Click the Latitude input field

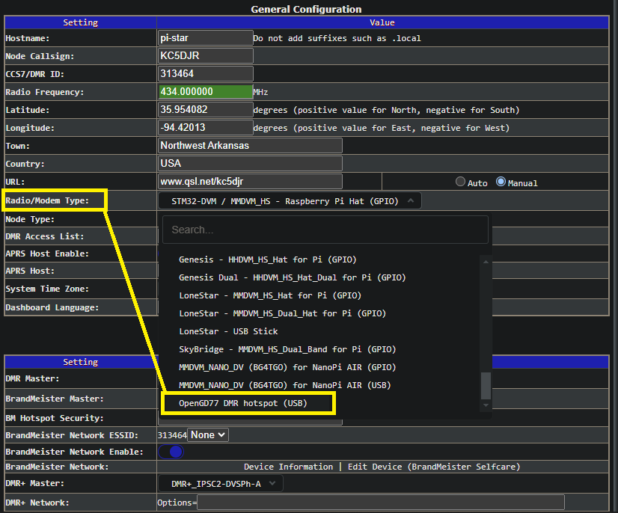205,109
